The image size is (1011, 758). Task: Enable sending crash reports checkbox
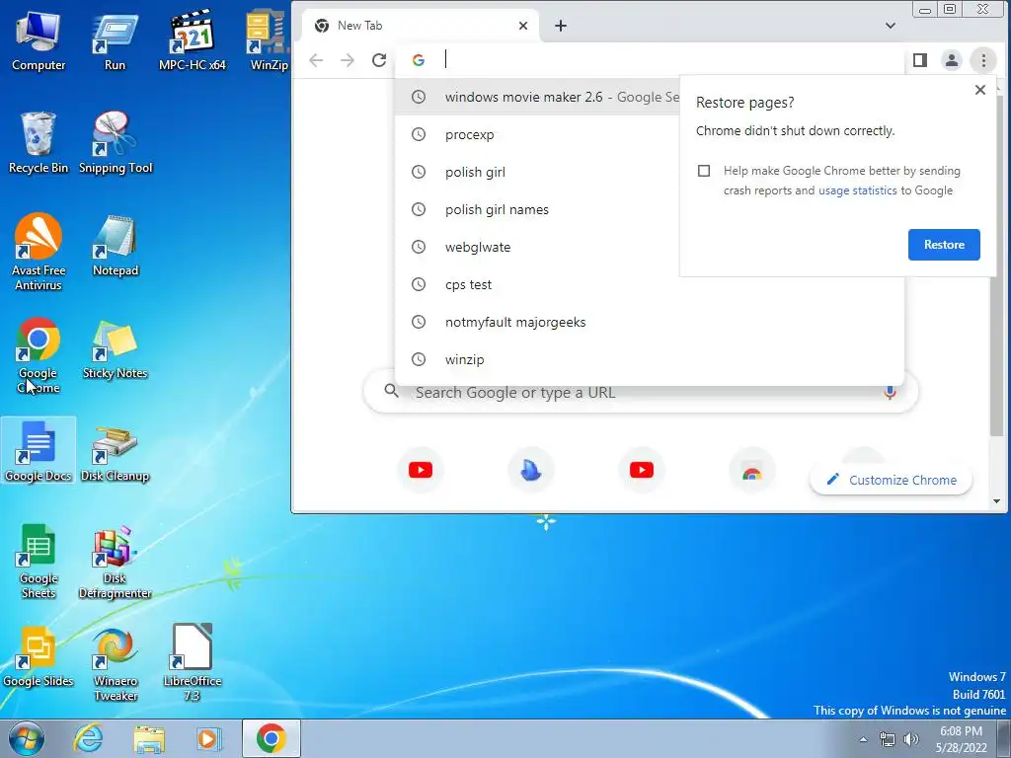pos(704,171)
